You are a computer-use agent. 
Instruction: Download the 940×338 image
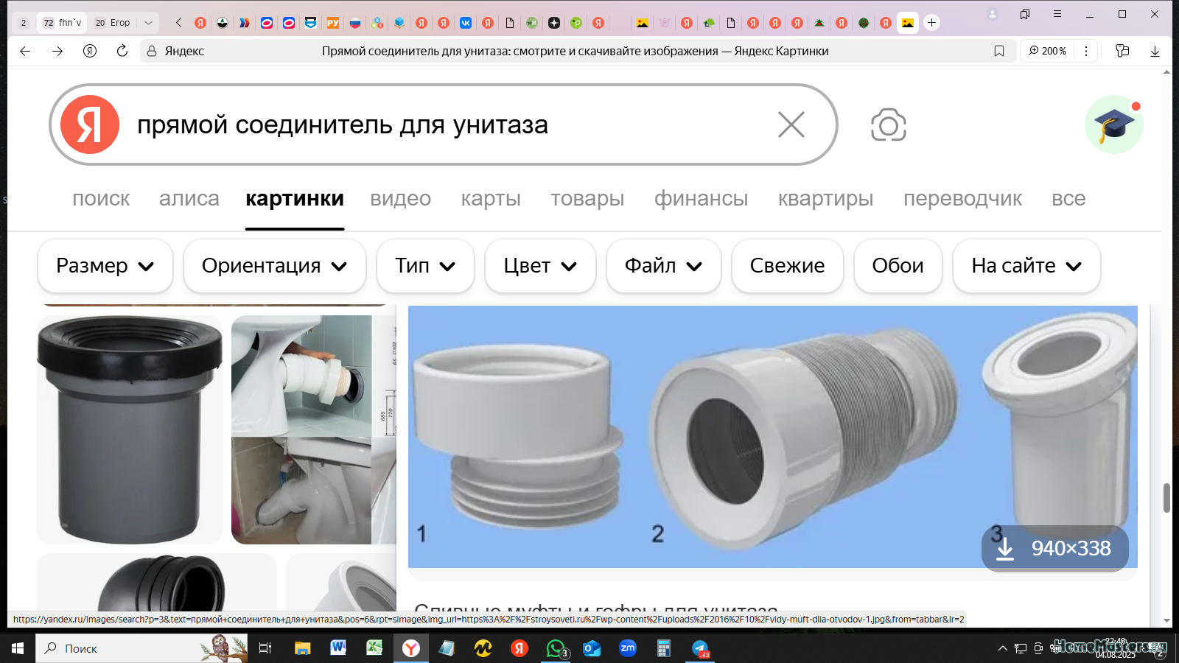click(1055, 548)
